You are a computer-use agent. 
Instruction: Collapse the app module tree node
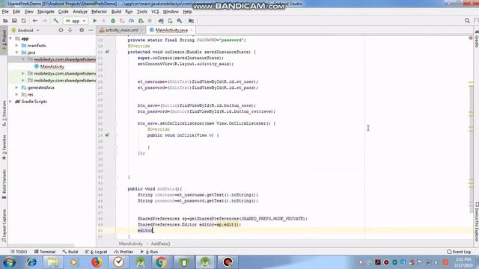tap(11, 38)
